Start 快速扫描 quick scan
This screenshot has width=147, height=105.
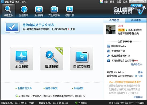coord(52,59)
